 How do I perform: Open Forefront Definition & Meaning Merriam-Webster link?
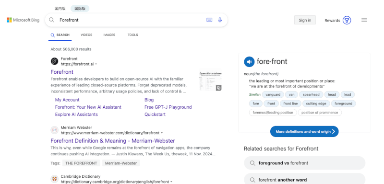pos(113,141)
